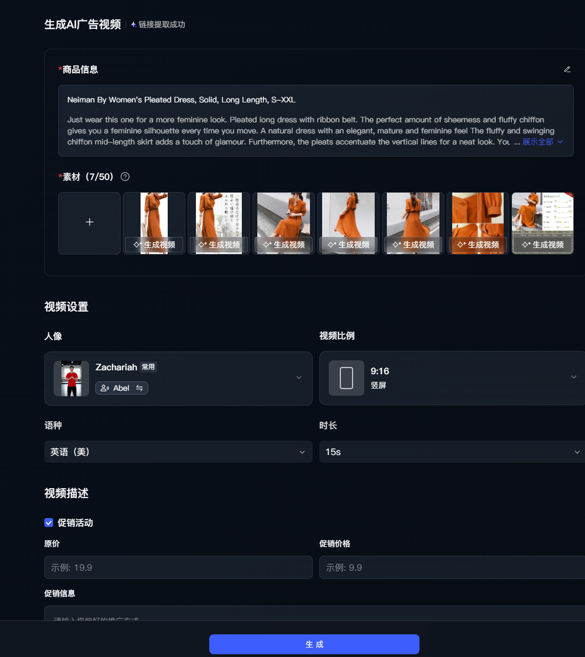Click the plus tile to add material
Image resolution: width=585 pixels, height=657 pixels.
[89, 223]
